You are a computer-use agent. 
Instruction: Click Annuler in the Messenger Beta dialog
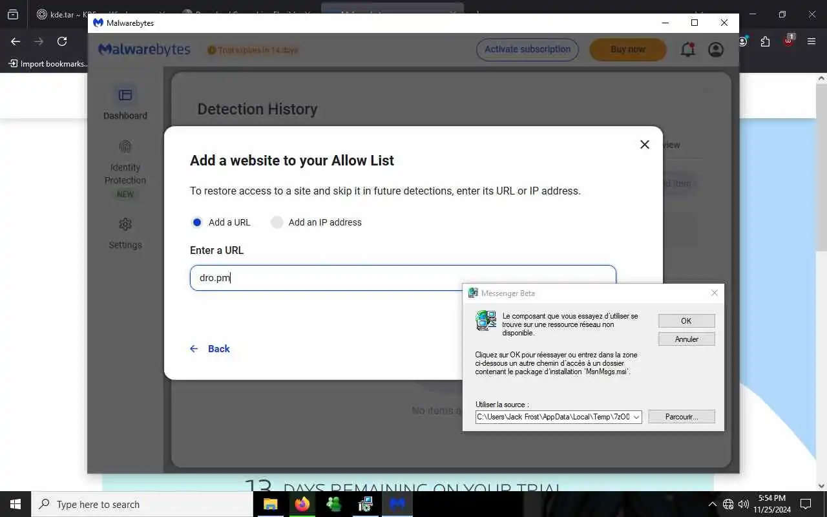click(x=686, y=339)
